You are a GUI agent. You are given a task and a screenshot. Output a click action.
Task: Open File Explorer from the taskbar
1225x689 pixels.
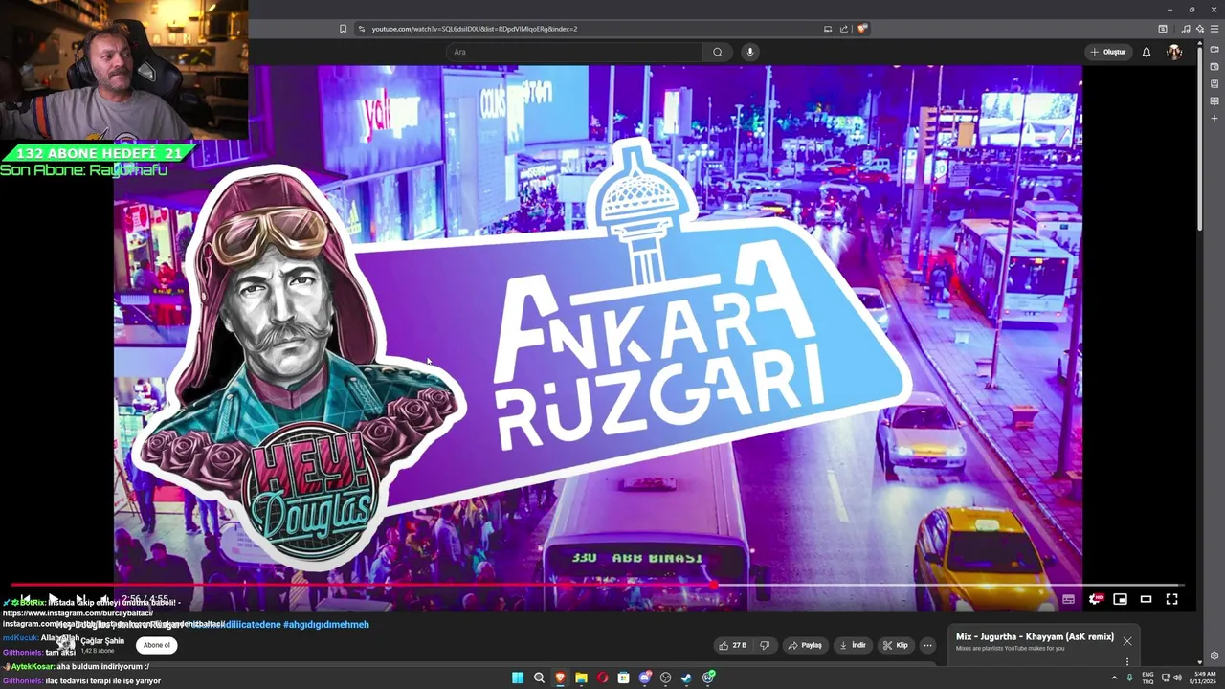[x=581, y=678]
